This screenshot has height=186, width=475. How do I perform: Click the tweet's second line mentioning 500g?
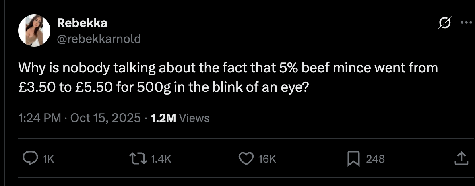[x=163, y=87]
